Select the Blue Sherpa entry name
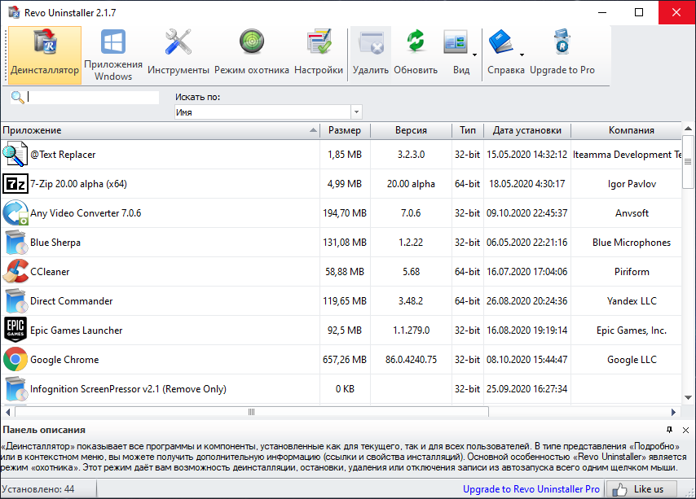Image resolution: width=696 pixels, height=499 pixels. pos(55,243)
